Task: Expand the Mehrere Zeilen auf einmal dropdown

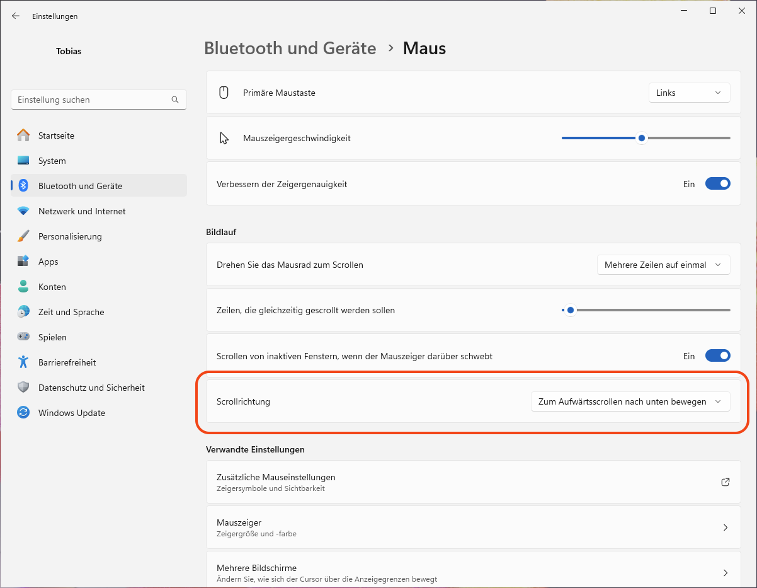Action: click(663, 265)
